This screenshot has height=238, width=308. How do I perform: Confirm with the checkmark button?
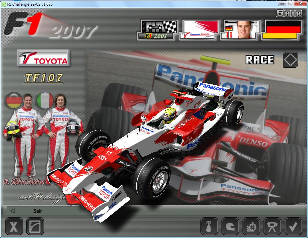tap(293, 226)
